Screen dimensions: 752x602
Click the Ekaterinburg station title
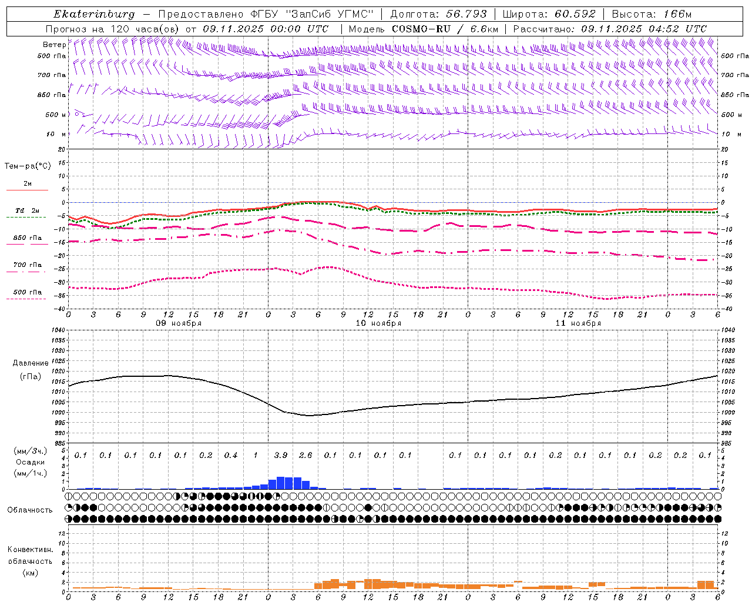(94, 14)
